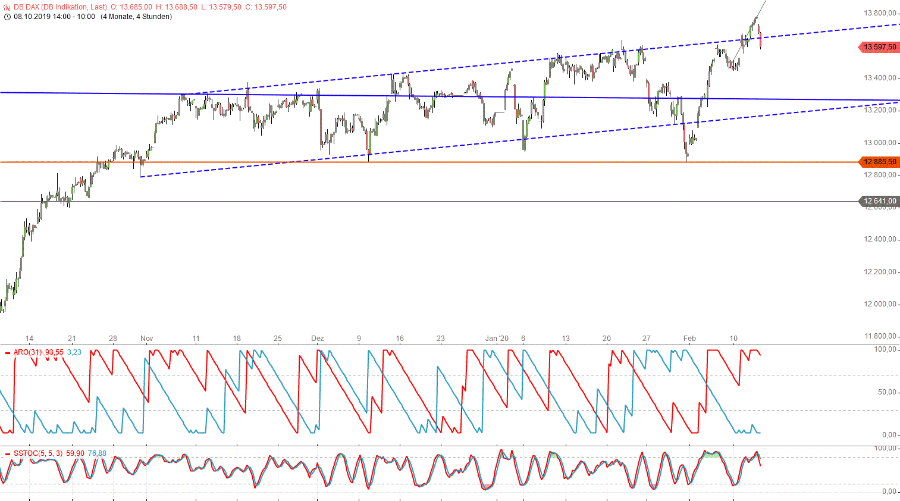Click the '16' date label on the time axis
The height and width of the screenshot is (501, 900).
400,339
